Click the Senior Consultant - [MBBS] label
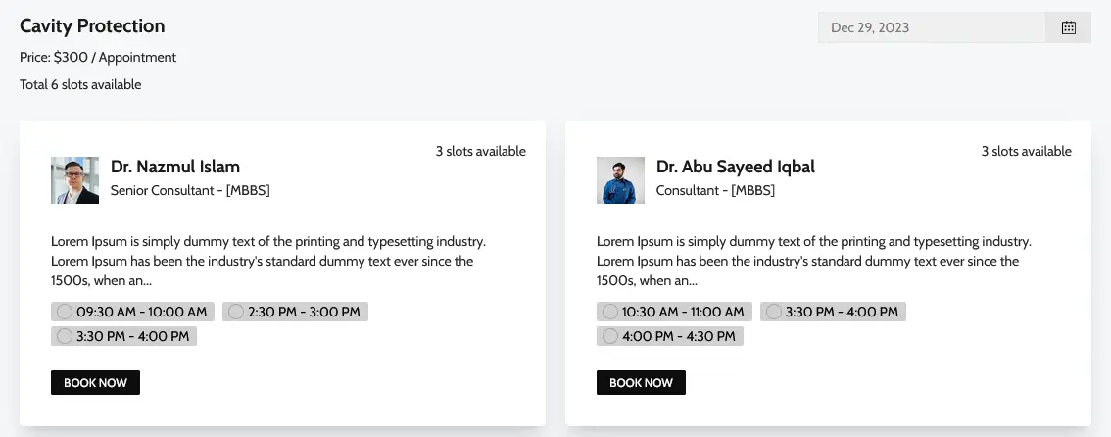Screen dimensions: 1111x437 click(x=190, y=190)
